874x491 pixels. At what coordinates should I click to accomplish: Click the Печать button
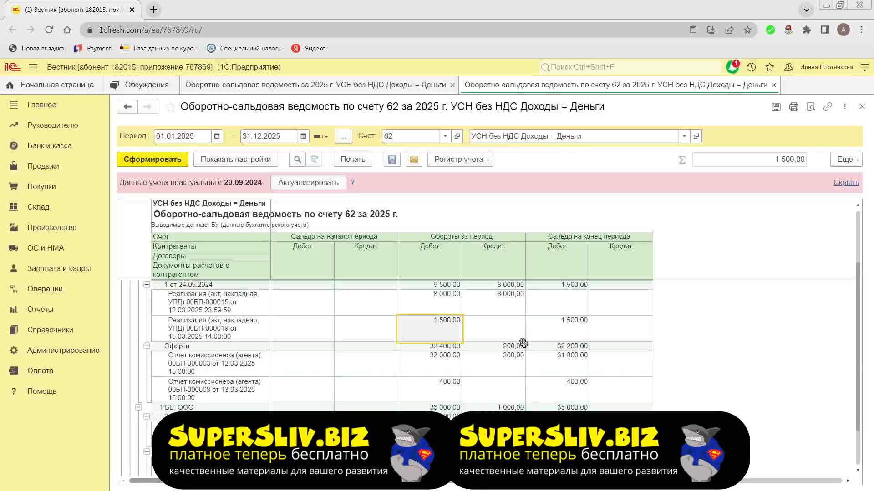point(353,160)
